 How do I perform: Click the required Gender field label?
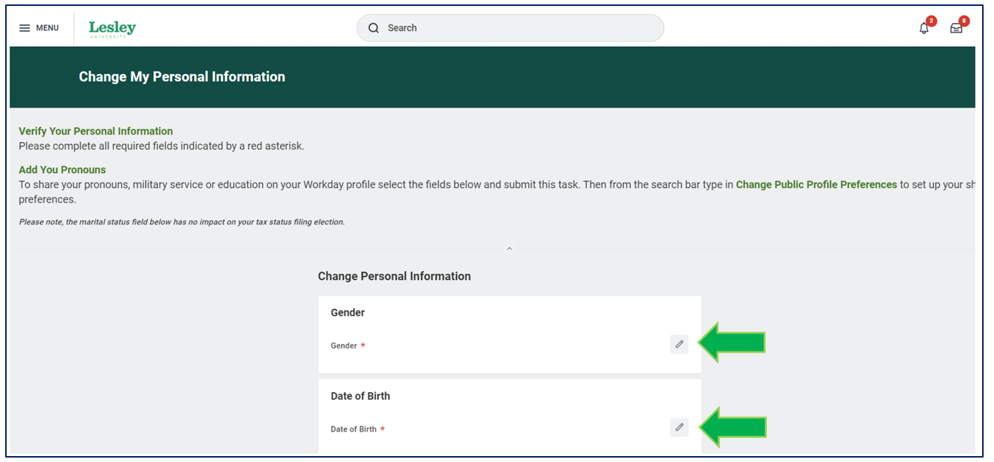[348, 346]
